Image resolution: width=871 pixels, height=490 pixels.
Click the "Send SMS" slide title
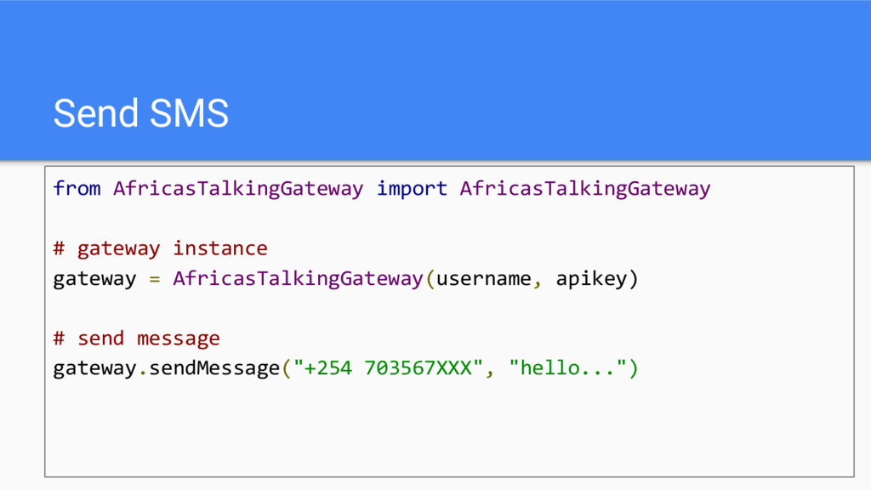coord(141,113)
